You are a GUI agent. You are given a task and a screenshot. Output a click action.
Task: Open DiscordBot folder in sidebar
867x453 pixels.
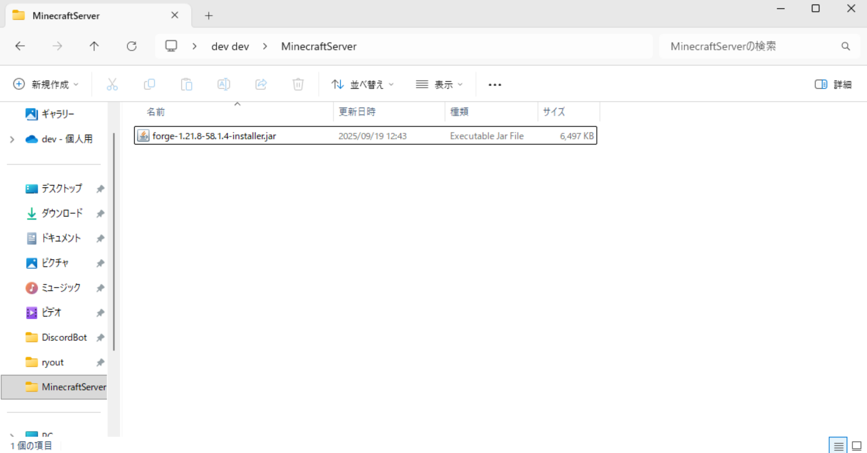64,337
